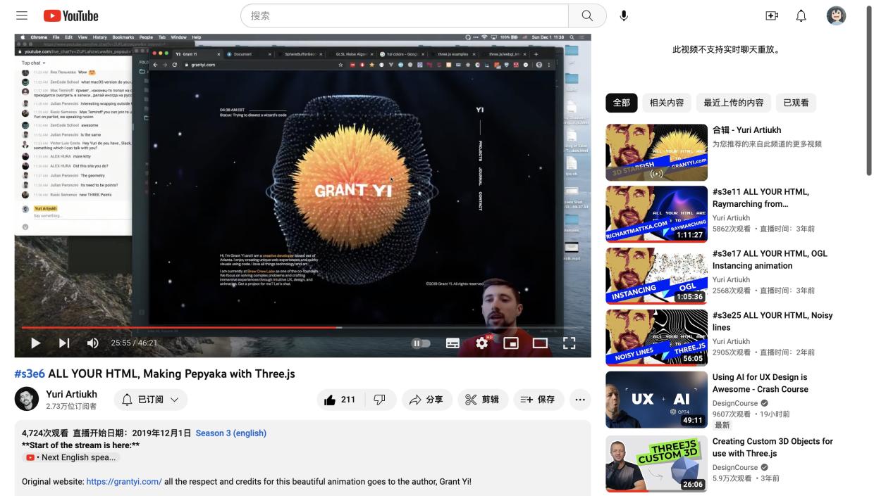Open Yuri Artiukh channel avatar
Image resolution: width=874 pixels, height=496 pixels.
(x=27, y=399)
